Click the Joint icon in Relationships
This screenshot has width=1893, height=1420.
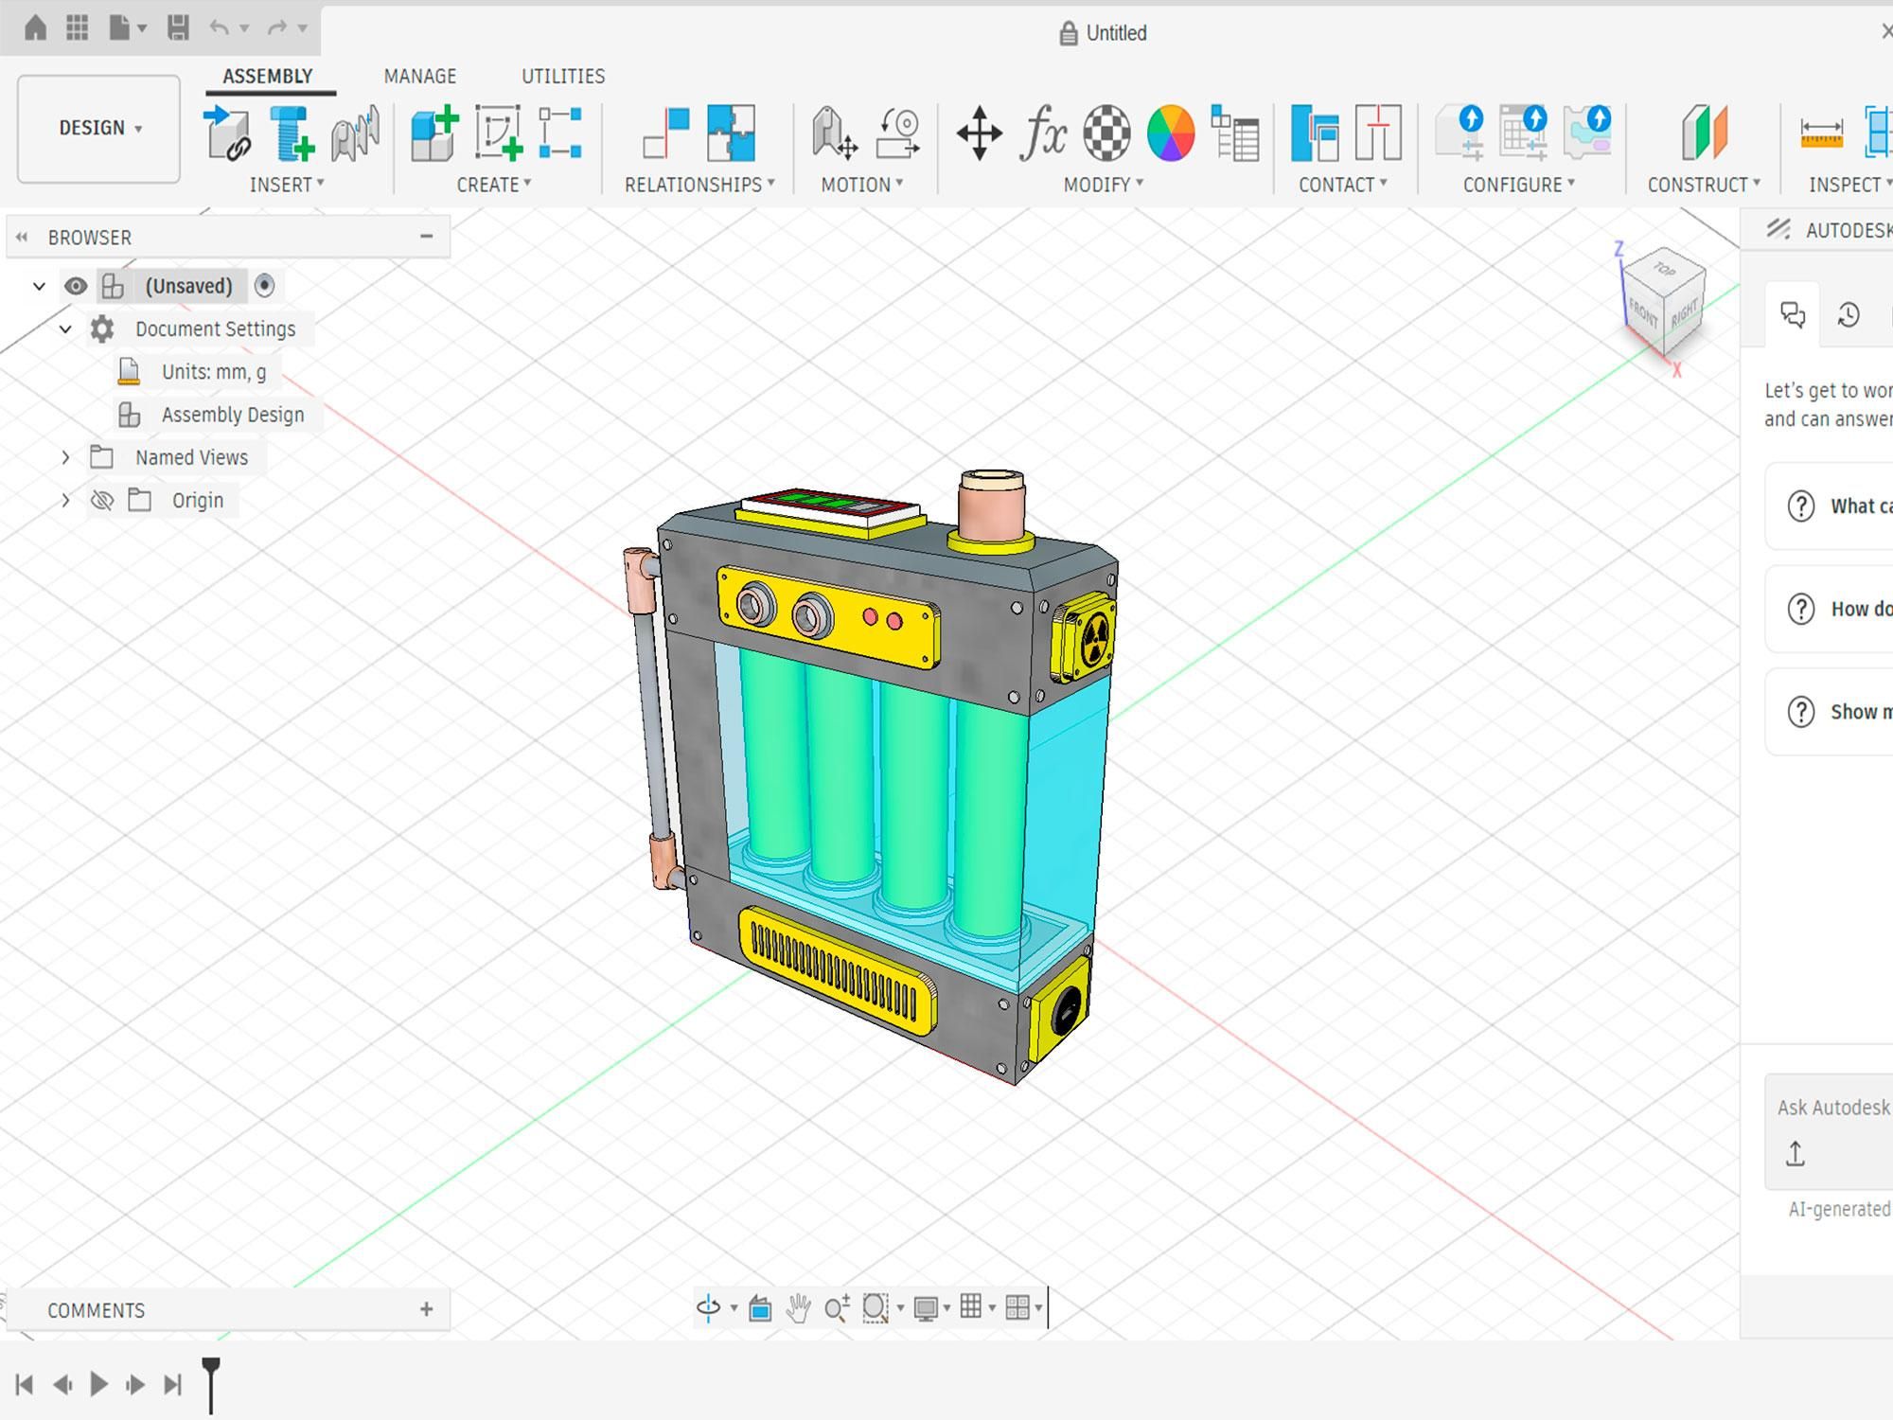[x=666, y=133]
